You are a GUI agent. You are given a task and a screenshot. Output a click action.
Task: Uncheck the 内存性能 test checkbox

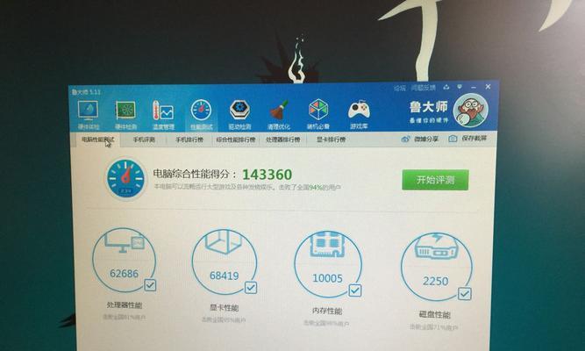click(355, 290)
